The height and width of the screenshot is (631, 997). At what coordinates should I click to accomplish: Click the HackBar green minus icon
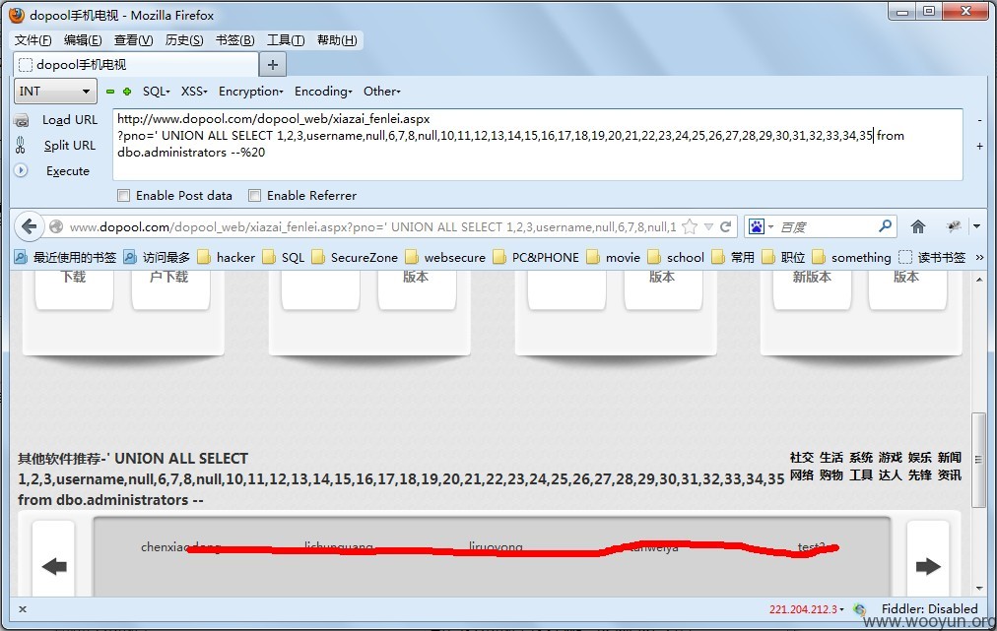tap(110, 92)
